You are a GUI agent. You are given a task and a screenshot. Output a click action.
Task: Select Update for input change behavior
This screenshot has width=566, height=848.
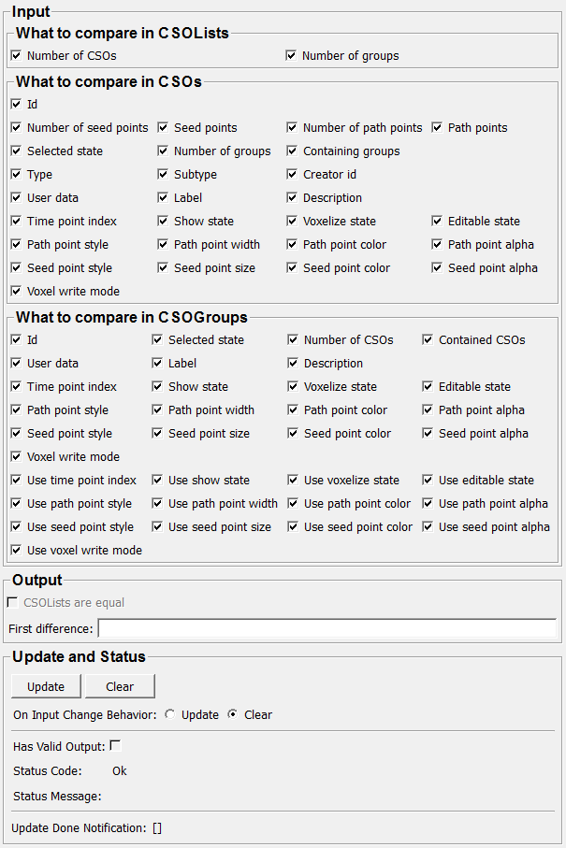[169, 715]
